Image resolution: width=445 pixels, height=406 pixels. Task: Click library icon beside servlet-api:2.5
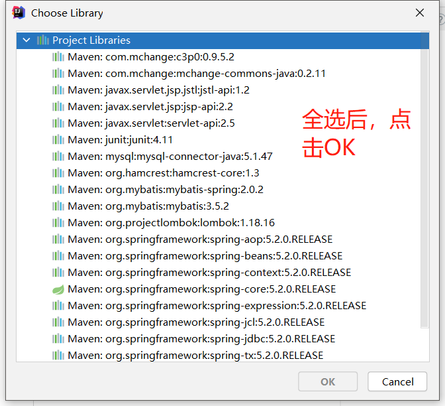click(58, 123)
